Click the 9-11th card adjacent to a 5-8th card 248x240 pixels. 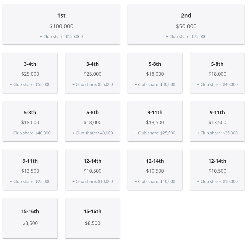coord(155,121)
